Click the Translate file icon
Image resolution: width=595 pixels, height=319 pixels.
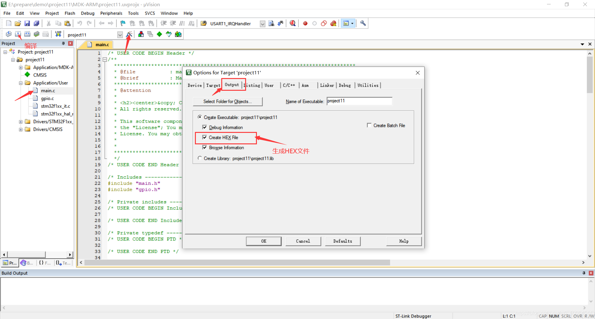pyautogui.click(x=9, y=34)
